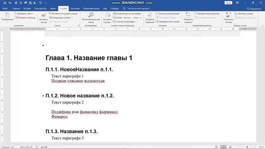Click the tab selector at ruler's left corner

pos(2,29)
